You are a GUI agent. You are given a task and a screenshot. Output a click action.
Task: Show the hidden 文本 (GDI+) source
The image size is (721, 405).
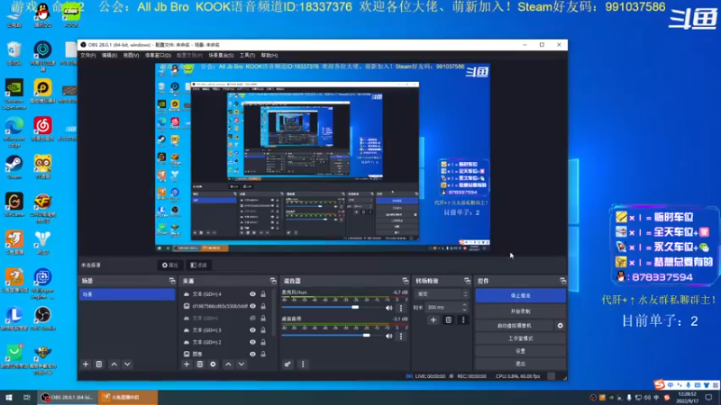tap(252, 319)
